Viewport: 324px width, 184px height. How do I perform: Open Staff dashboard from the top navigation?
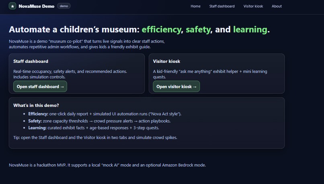tap(222, 6)
